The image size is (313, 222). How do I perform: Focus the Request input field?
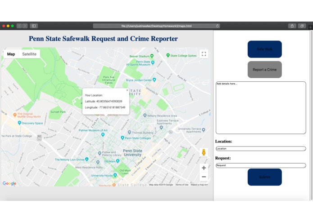tap(261, 165)
